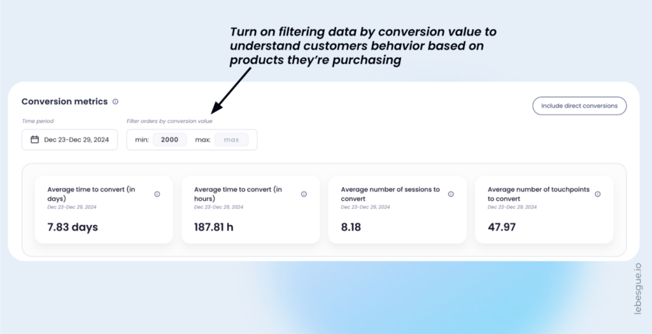Click the calendar icon in Time period

(35, 139)
